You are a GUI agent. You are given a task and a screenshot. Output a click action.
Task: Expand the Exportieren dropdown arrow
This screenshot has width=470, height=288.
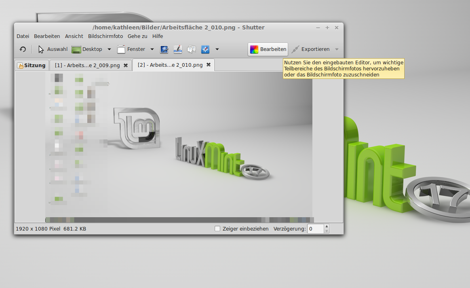337,49
